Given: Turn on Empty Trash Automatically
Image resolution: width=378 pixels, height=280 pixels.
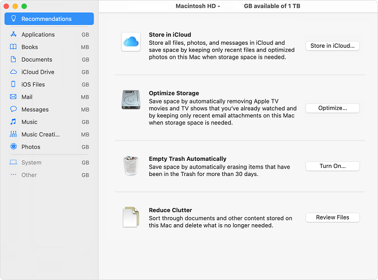Looking at the screenshot, I should 333,166.
